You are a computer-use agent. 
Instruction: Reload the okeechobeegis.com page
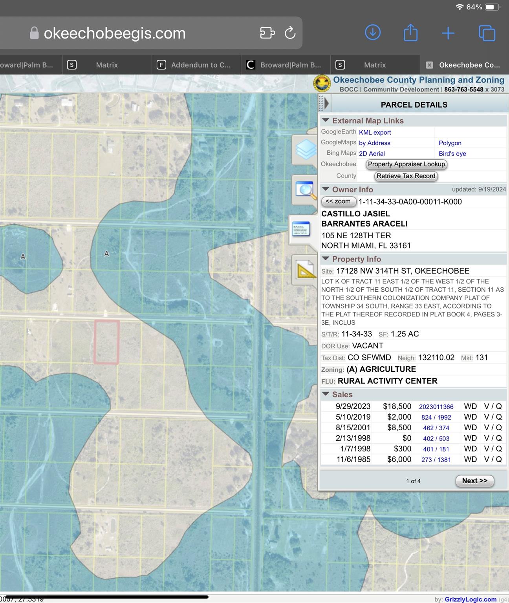point(290,33)
